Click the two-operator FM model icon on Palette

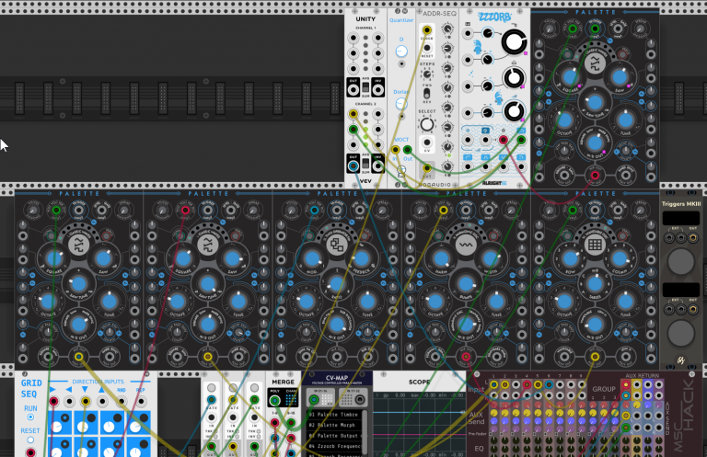(x=337, y=245)
